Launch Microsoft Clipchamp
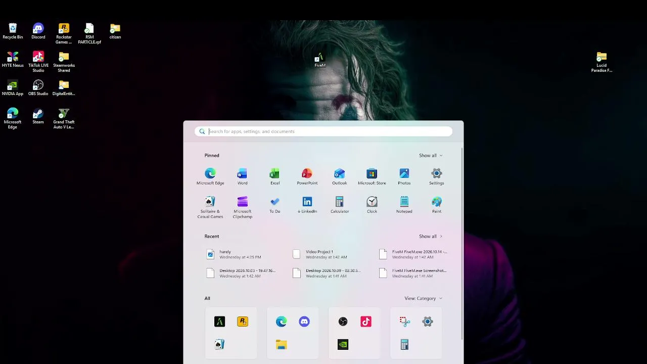Image resolution: width=647 pixels, height=364 pixels. click(243, 208)
